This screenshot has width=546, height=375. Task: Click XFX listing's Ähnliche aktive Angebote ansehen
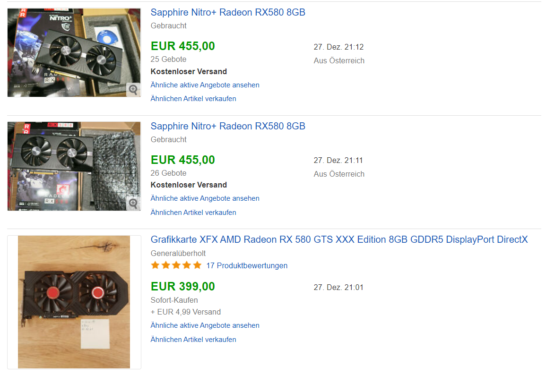205,325
